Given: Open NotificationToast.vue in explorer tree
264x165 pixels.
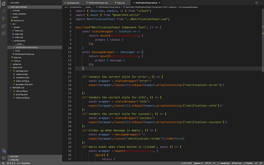Looking at the screenshot, I should coord(35,54).
